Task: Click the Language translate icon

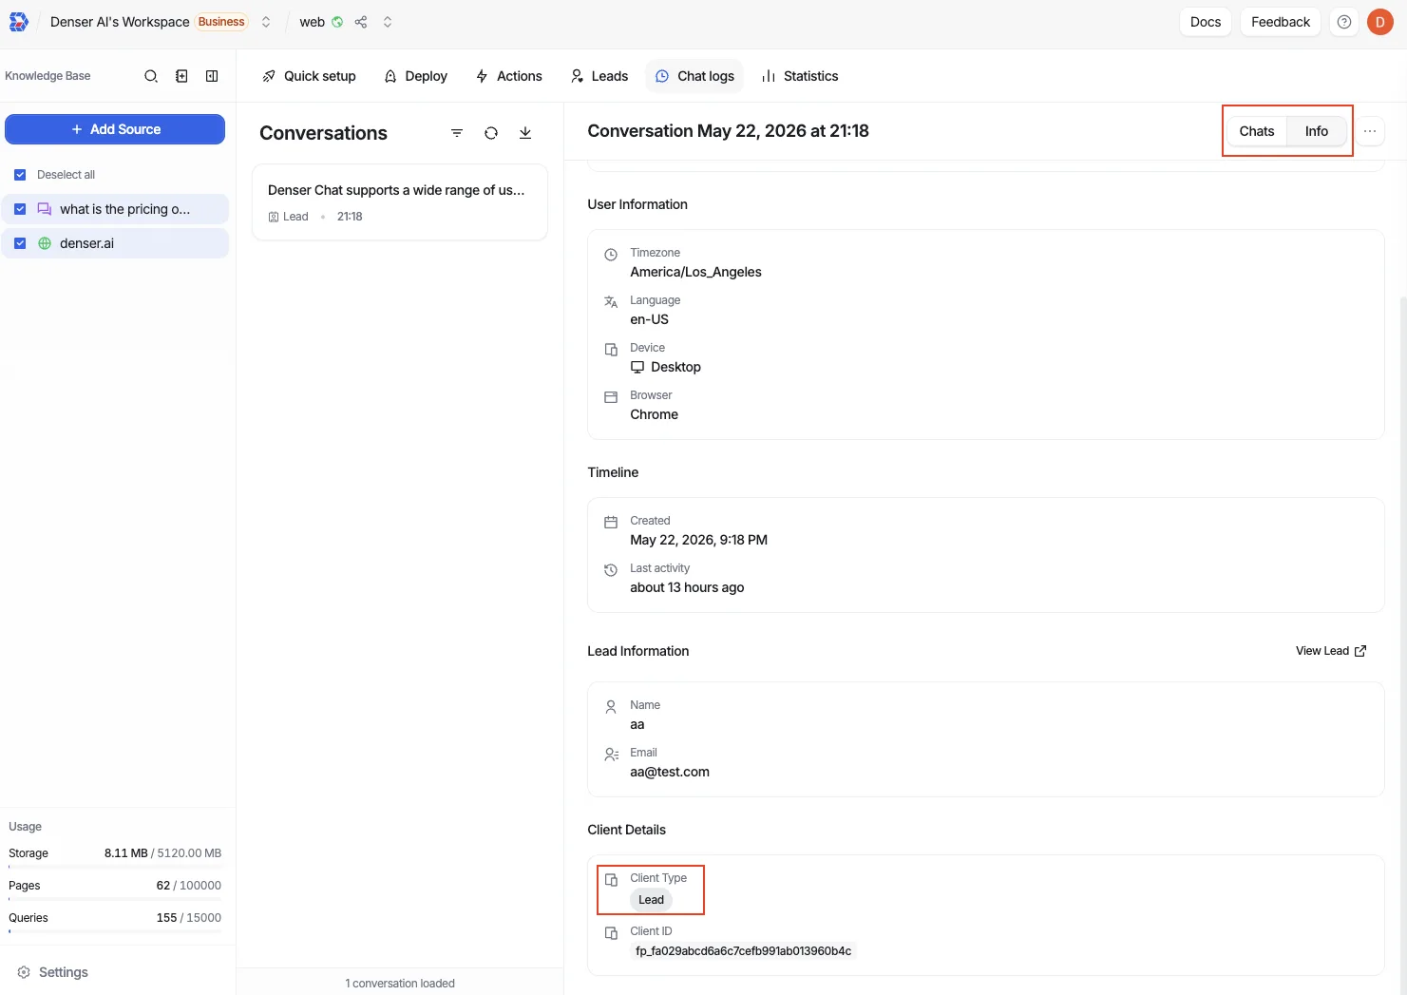Action: click(611, 302)
